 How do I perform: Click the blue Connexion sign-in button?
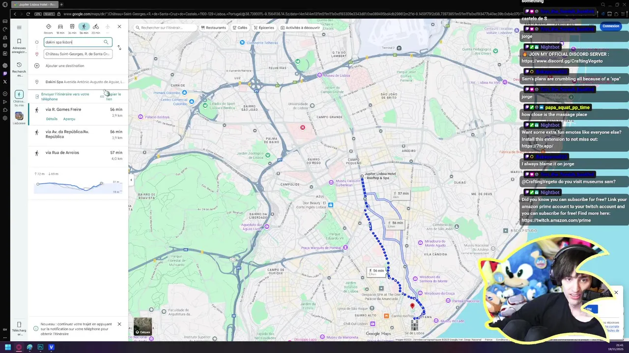(x=611, y=26)
